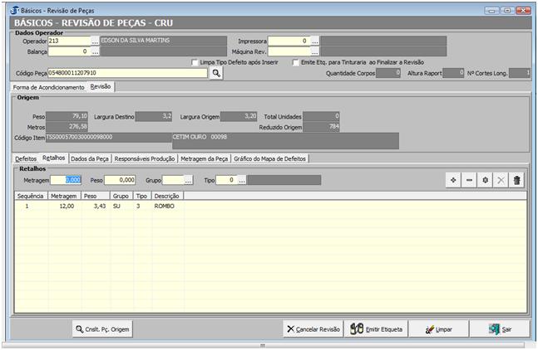Click the add (plus) retalho icon

453,180
